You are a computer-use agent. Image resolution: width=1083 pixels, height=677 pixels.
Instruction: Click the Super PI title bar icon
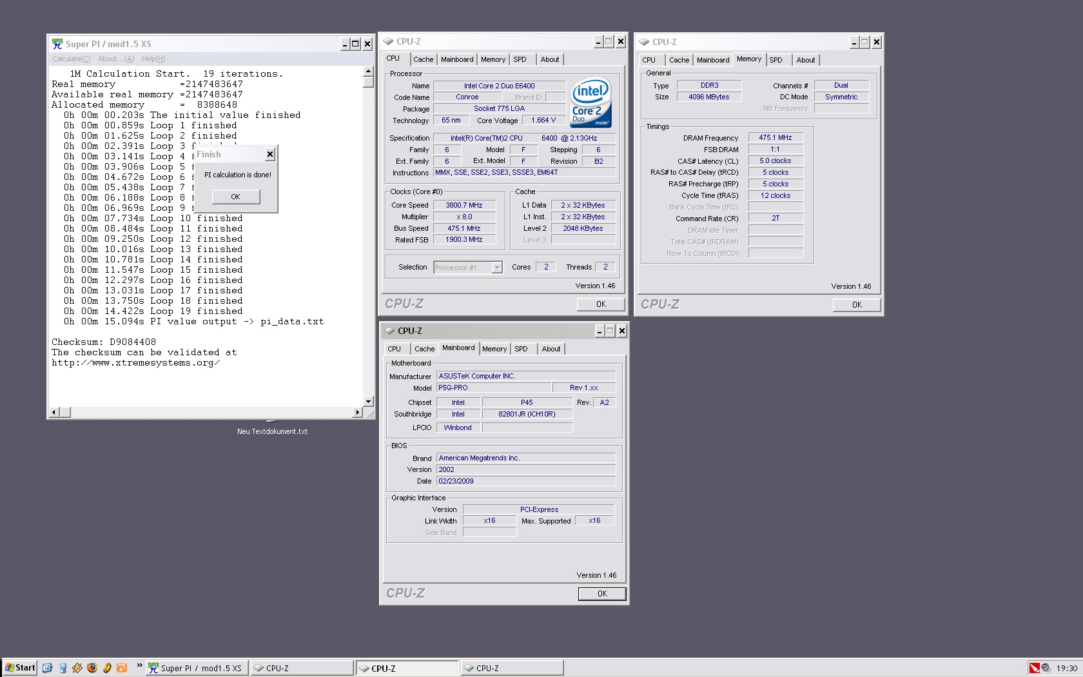pos(57,44)
